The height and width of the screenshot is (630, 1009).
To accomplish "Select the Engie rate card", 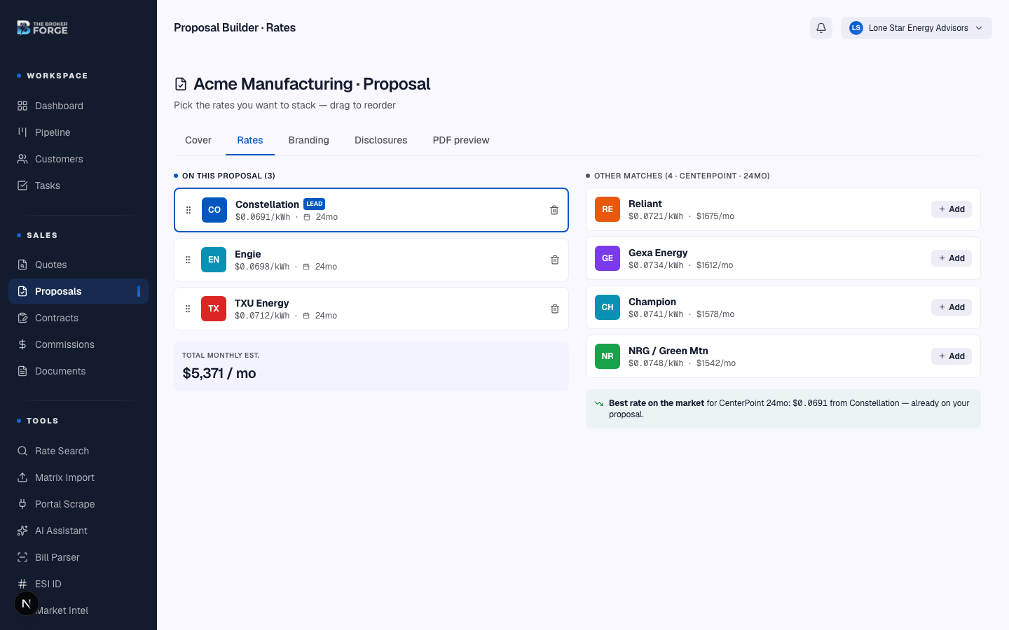I will click(x=371, y=260).
